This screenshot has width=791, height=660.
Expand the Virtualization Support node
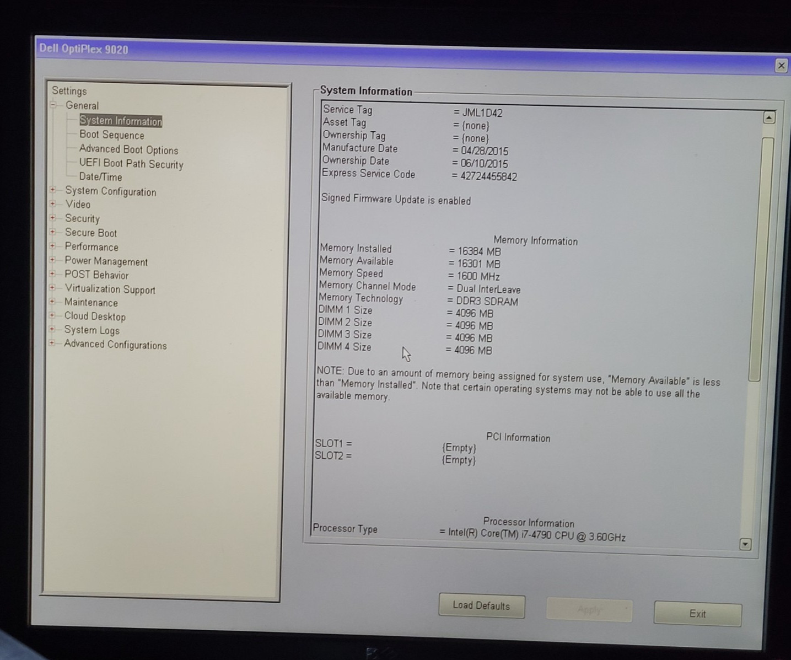52,288
